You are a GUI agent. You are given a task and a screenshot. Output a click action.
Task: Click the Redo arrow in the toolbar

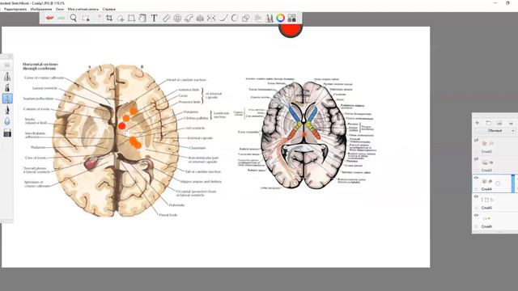(62, 18)
